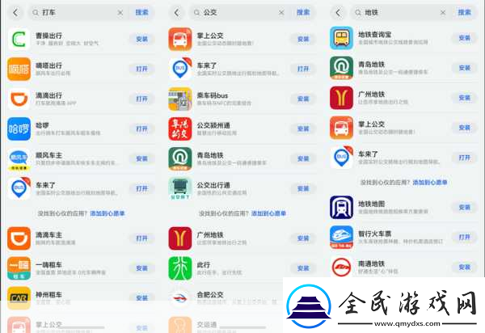This screenshot has height=333, width=485.
Task: Open 青岛地铁 icon in 地铁 results
Action: click(x=341, y=68)
